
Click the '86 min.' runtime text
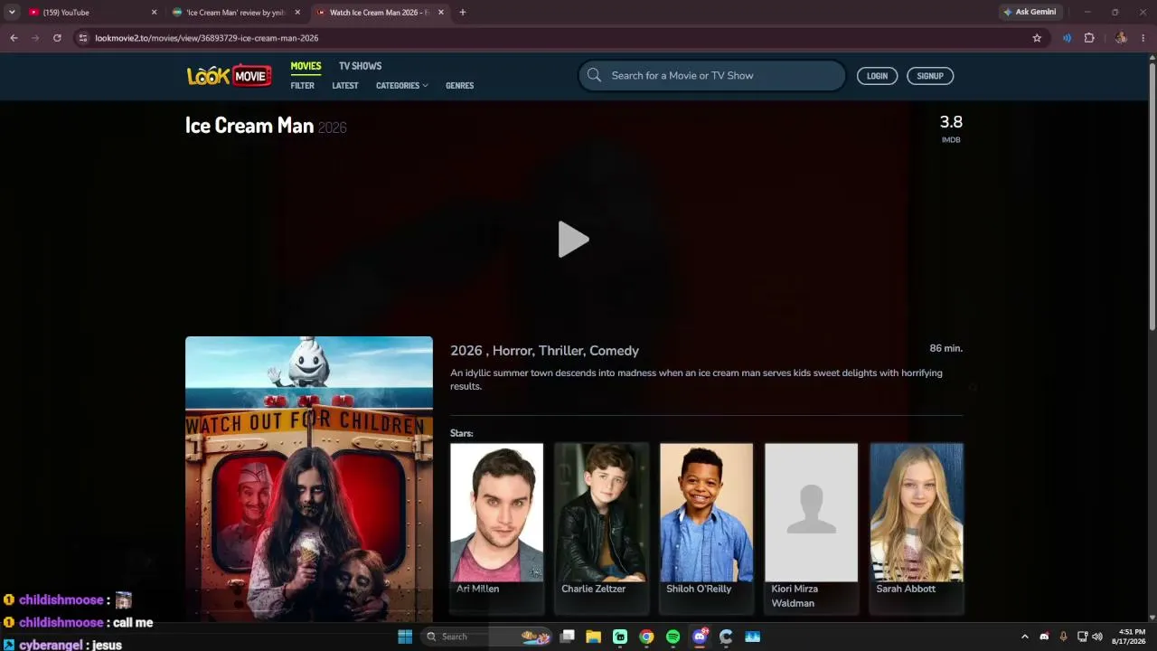click(946, 348)
